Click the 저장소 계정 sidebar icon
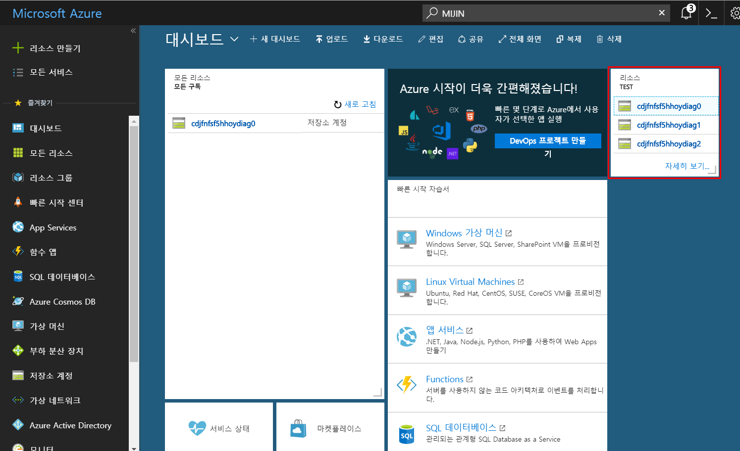This screenshot has height=451, width=740. click(18, 375)
